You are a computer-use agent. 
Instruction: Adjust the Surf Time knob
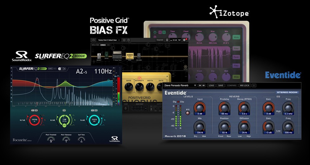click(82, 139)
